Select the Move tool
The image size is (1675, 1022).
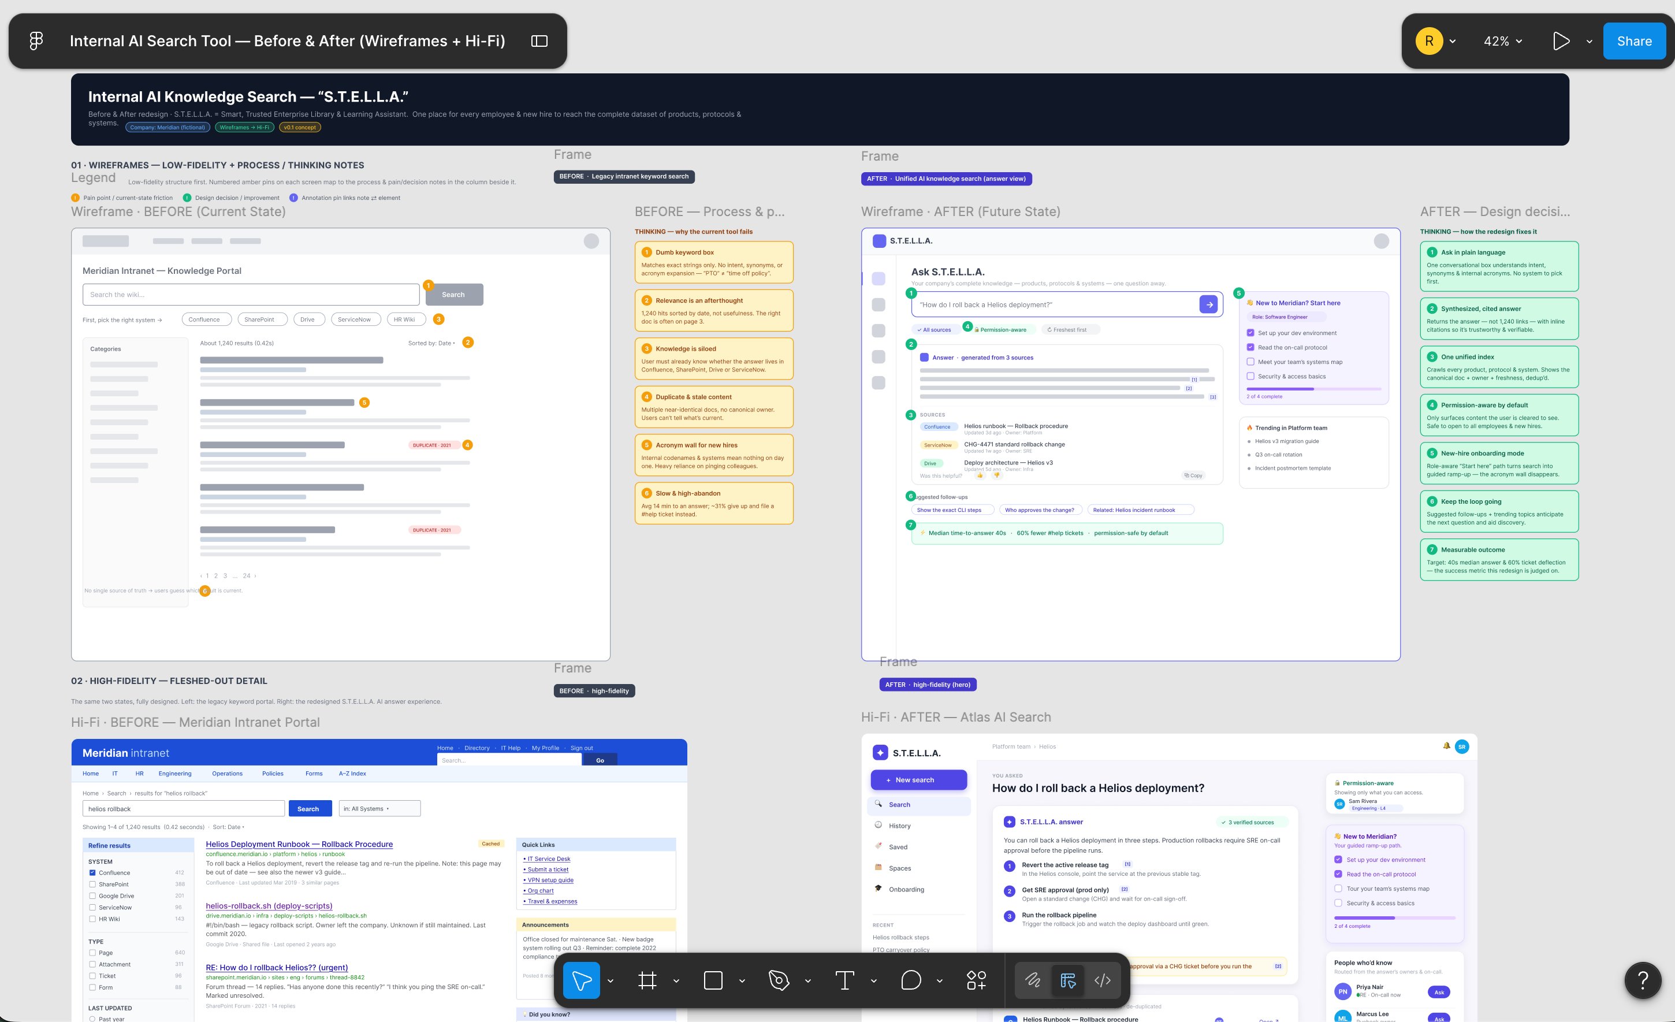tap(581, 980)
